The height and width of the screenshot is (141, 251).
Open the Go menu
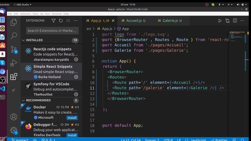(42, 14)
